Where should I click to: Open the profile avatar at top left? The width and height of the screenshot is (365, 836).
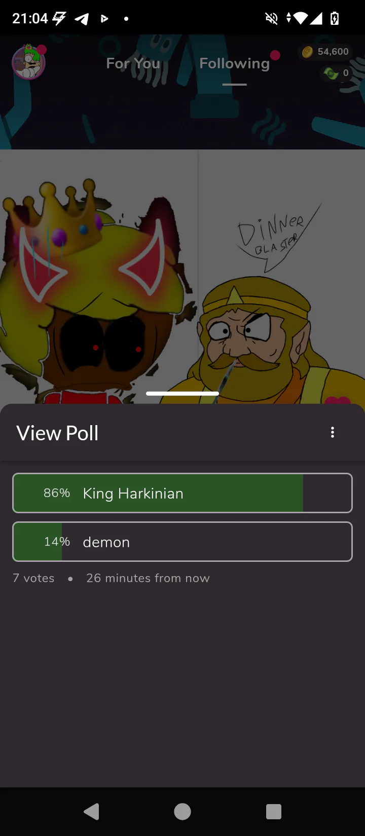29,62
